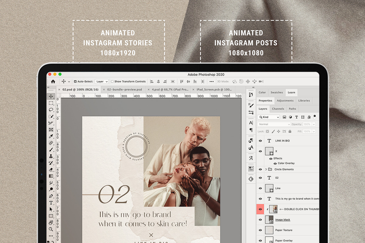Select the Zoom tool
The width and height of the screenshot is (365, 243).
coord(51,229)
